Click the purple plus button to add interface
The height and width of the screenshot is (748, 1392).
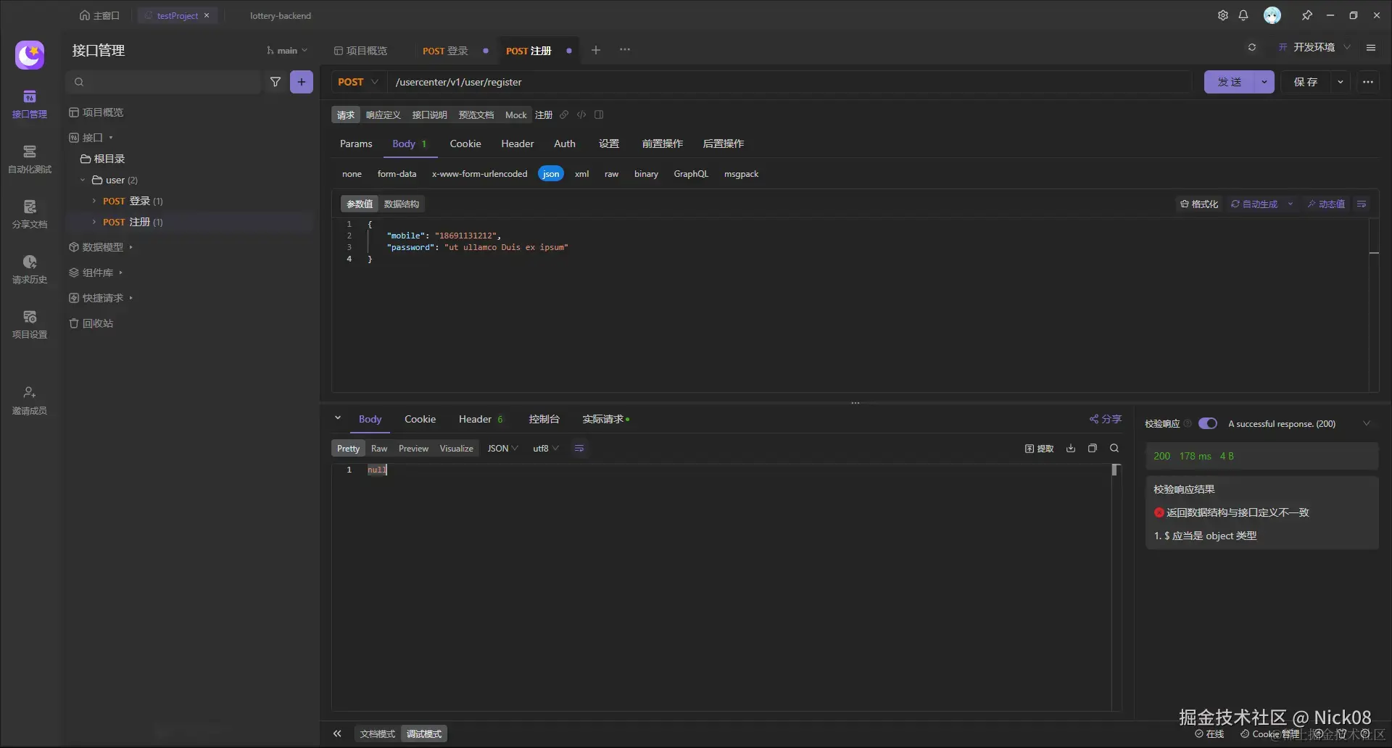tap(302, 82)
